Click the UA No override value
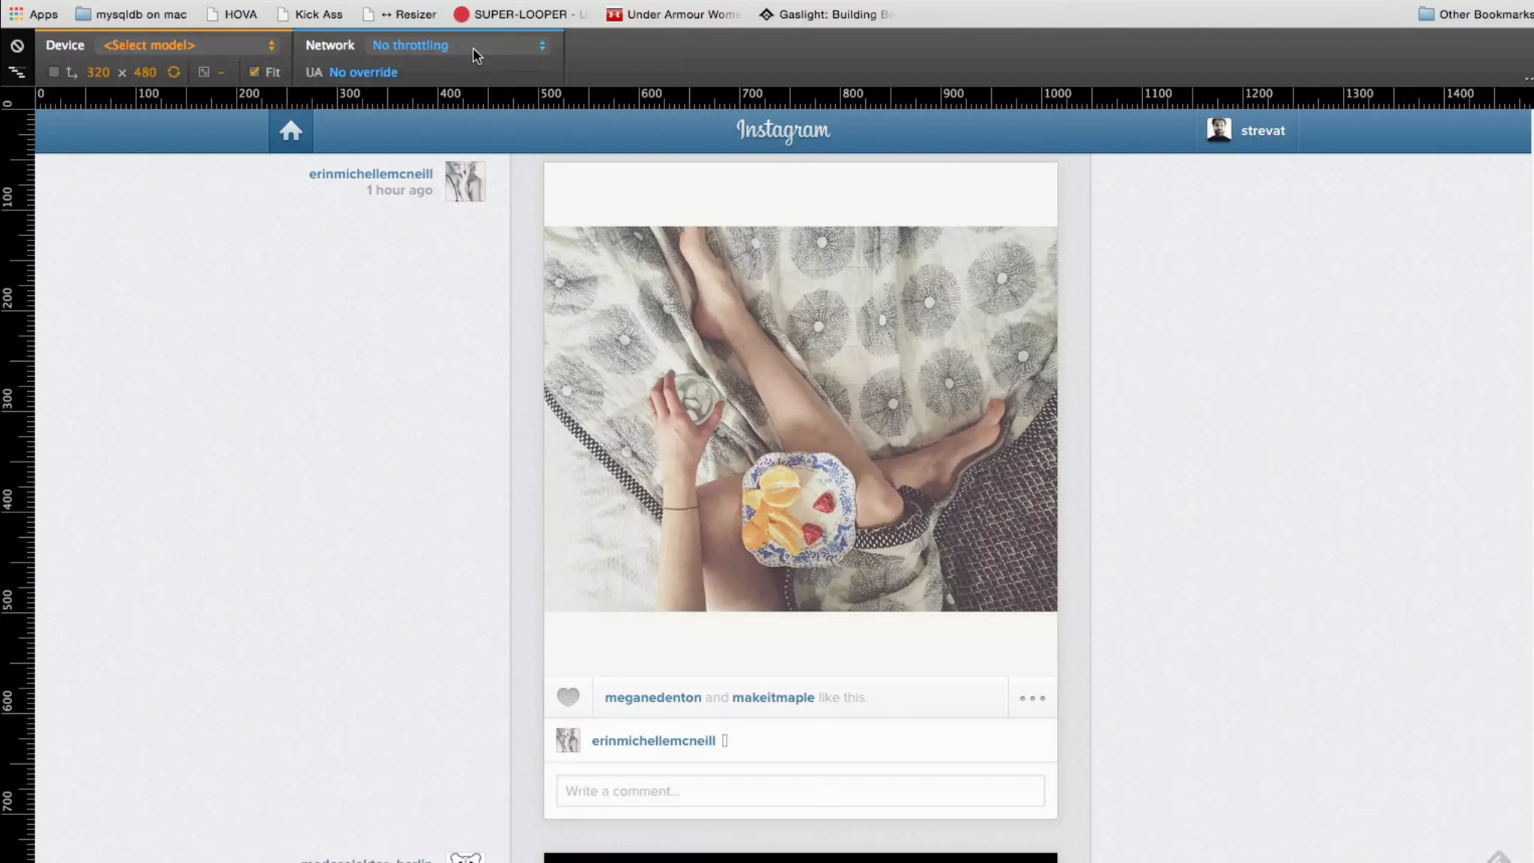Viewport: 1534px width, 863px height. [x=363, y=73]
